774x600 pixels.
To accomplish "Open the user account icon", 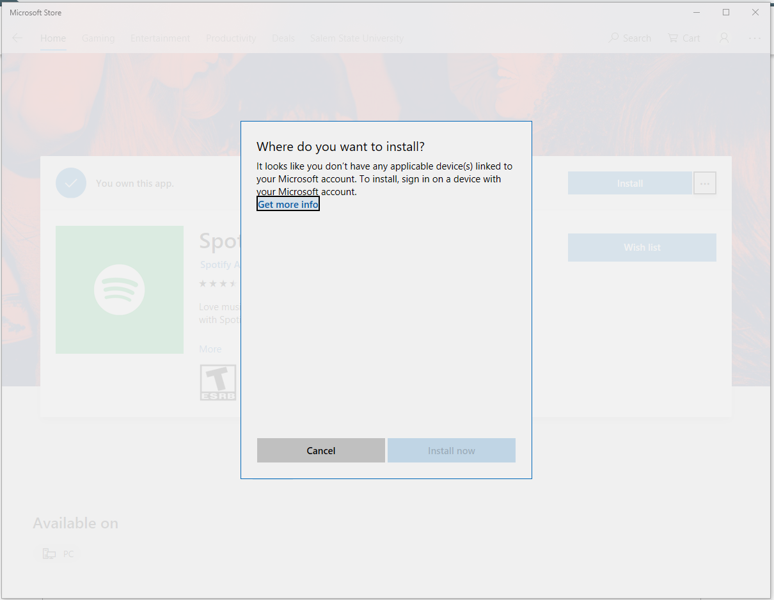I will tap(724, 38).
